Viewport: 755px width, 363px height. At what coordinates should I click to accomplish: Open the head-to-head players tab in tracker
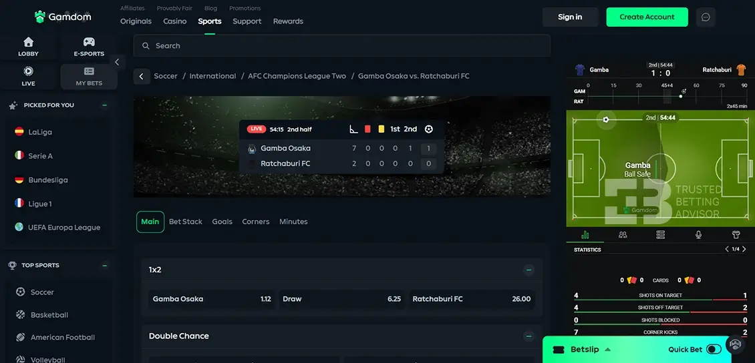[x=623, y=235]
